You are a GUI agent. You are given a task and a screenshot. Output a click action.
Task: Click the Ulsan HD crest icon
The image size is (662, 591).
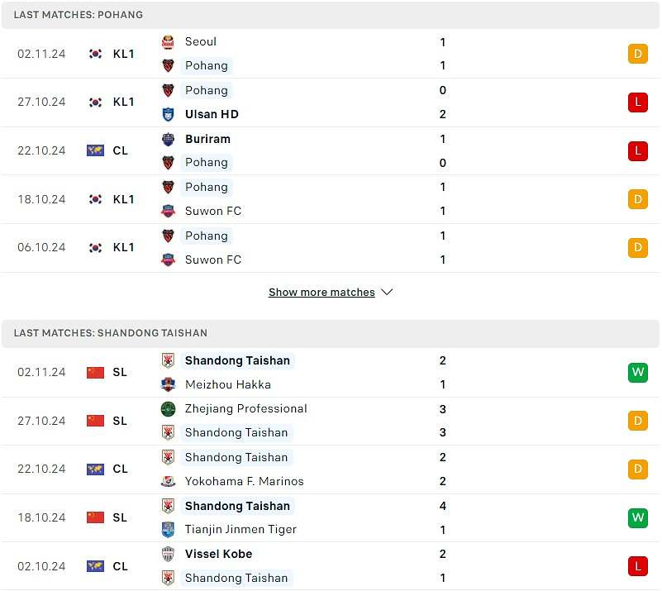pyautogui.click(x=168, y=114)
